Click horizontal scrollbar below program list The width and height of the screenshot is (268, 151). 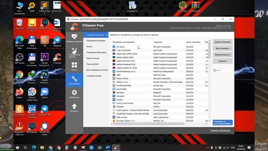149,124
